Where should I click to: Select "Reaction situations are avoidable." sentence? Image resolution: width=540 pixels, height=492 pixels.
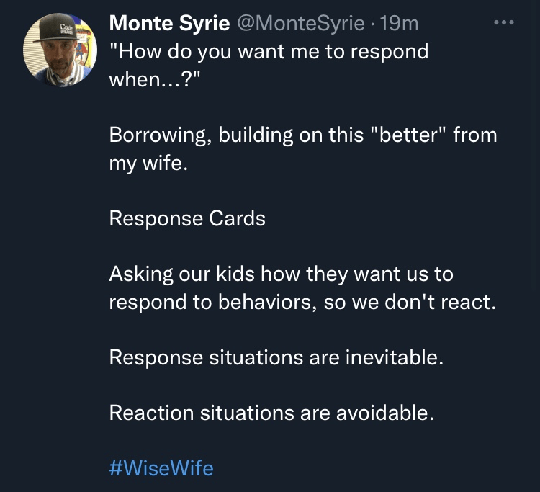(271, 413)
